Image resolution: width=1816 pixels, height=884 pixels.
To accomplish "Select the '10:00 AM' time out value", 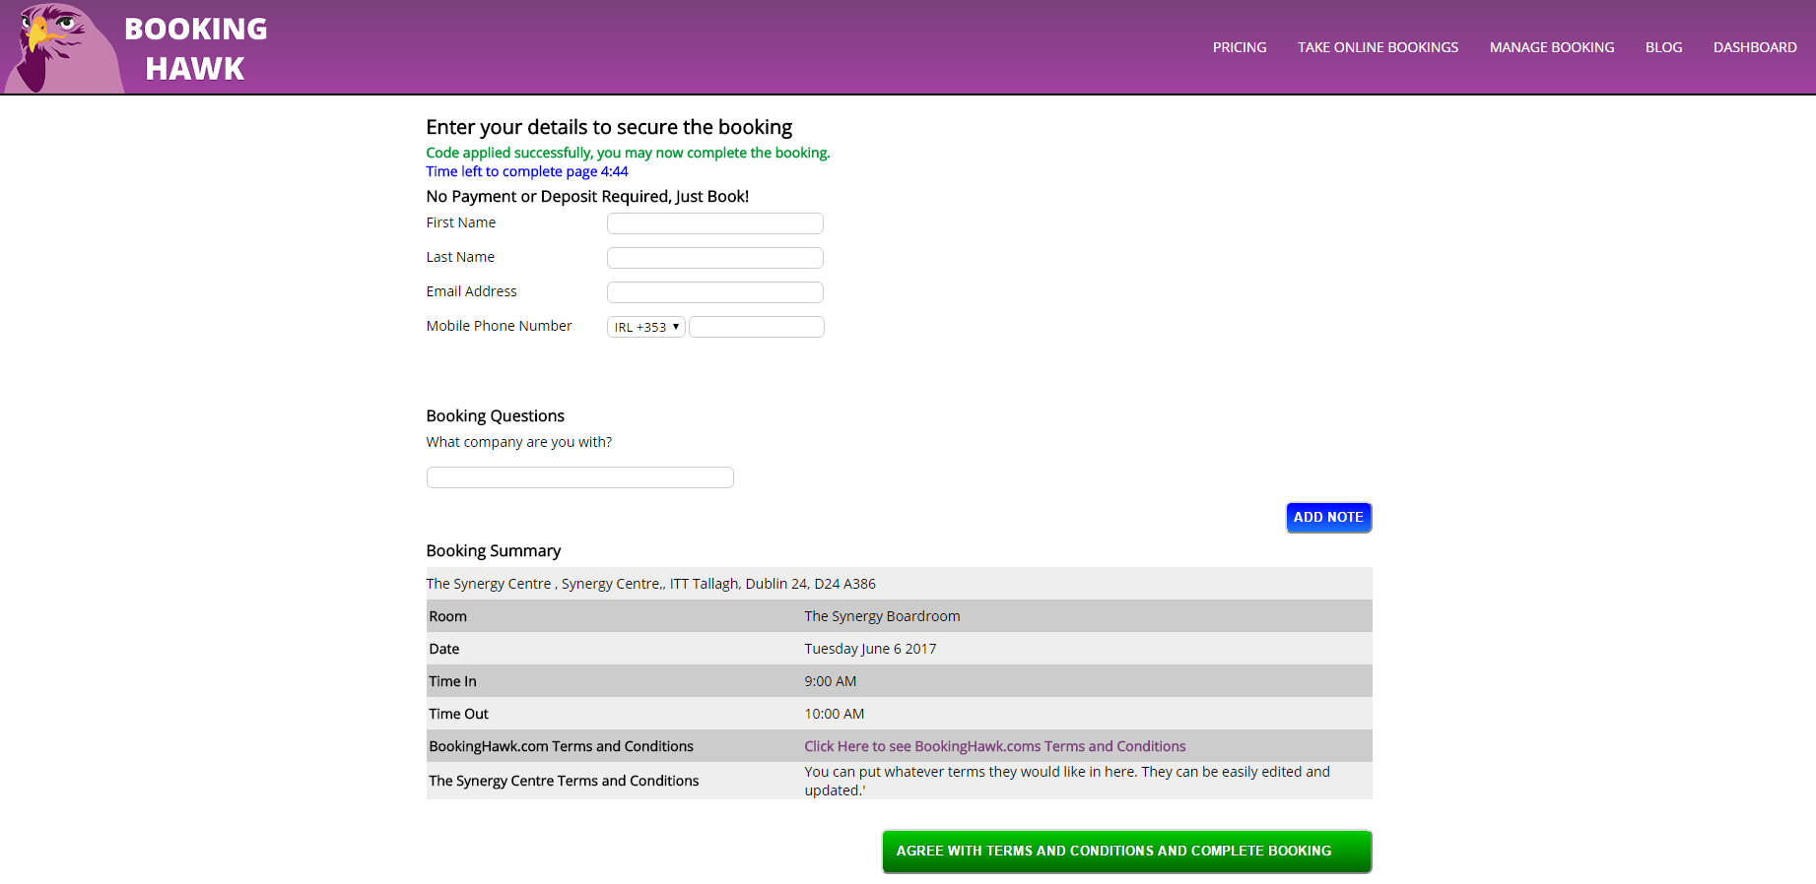I will point(835,714).
